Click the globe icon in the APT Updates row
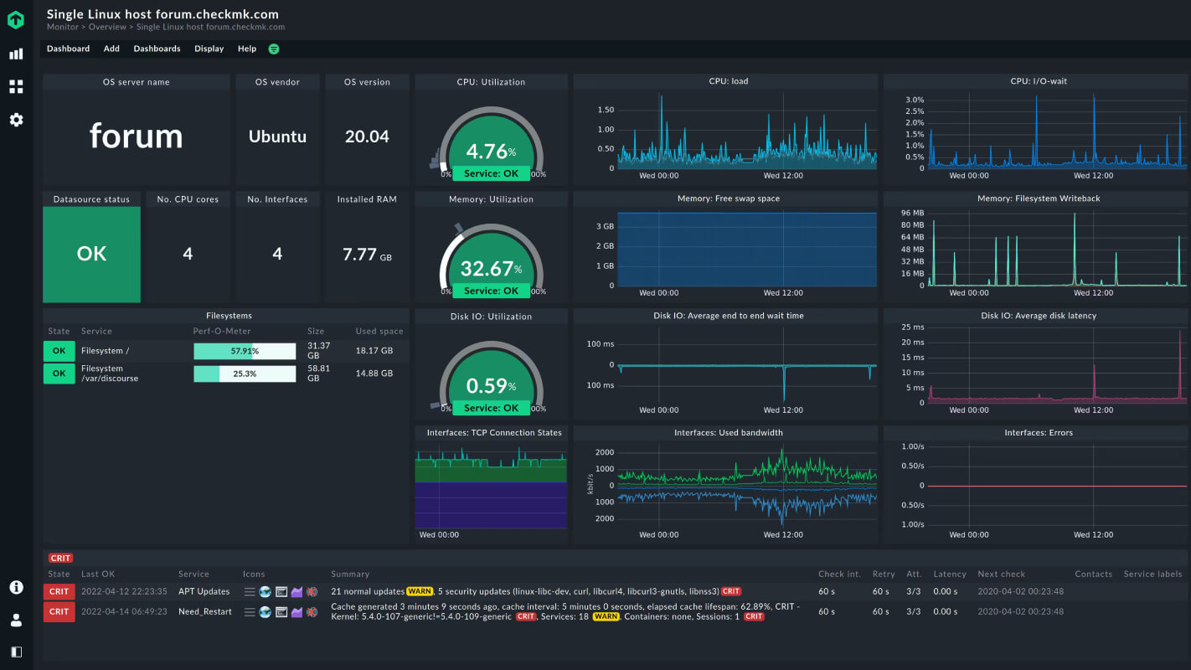This screenshot has height=670, width=1191. [x=266, y=591]
